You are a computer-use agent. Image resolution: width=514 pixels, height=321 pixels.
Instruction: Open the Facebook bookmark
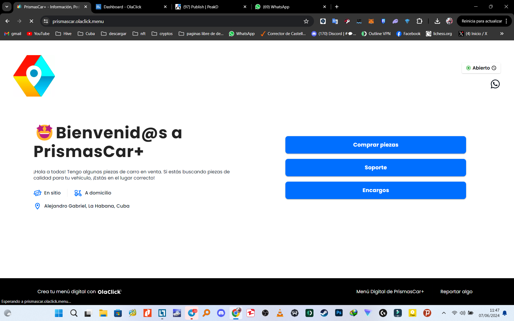(408, 34)
